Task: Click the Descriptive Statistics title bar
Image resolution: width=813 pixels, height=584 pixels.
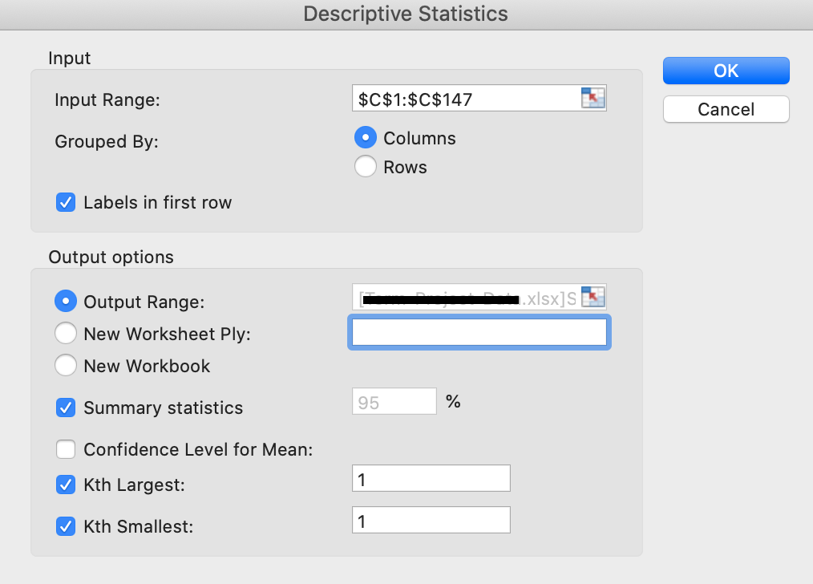Action: point(406,14)
